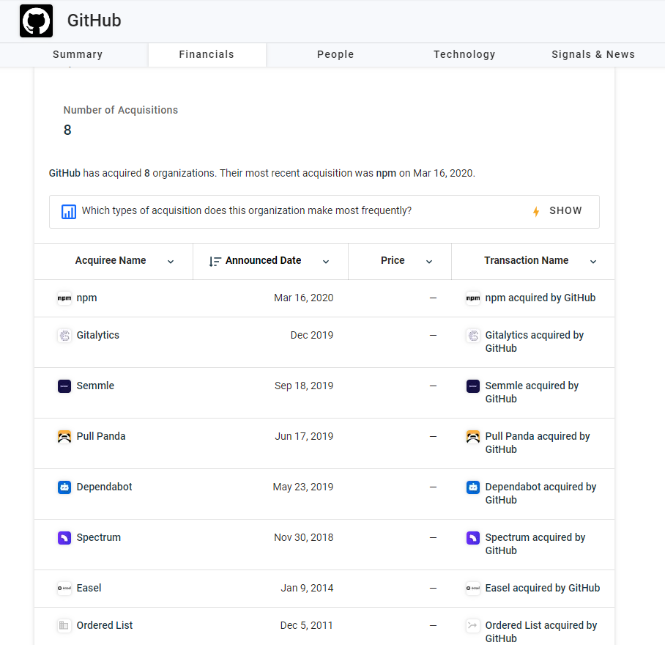Switch to the Summary tab
Screen dimensions: 665x645
[78, 54]
